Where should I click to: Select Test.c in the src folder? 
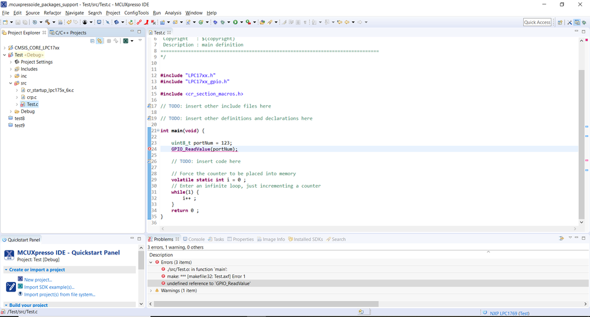click(x=33, y=104)
